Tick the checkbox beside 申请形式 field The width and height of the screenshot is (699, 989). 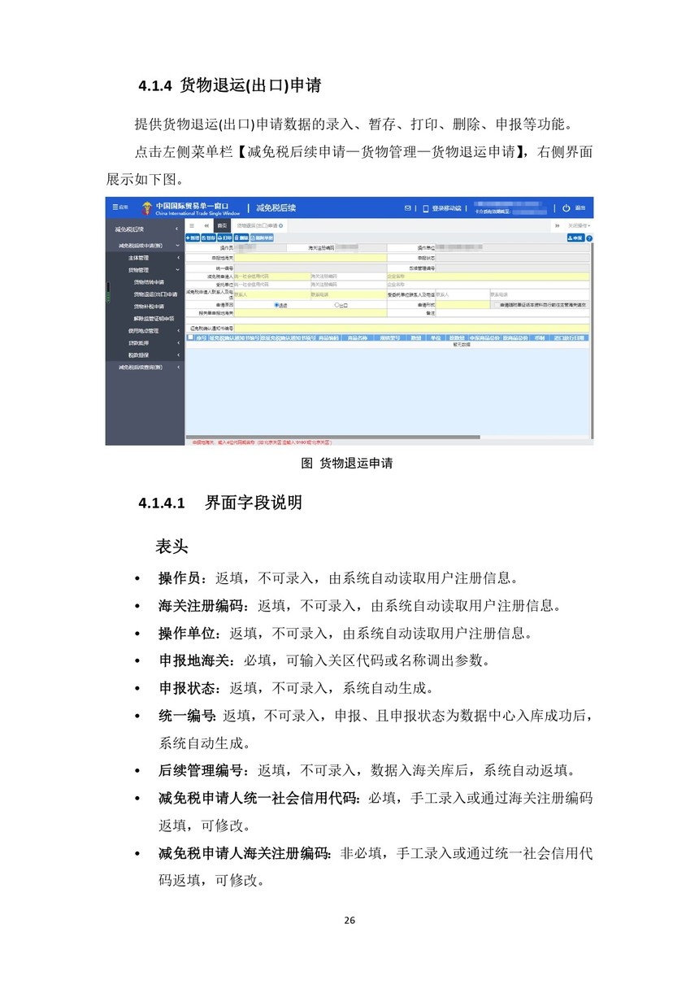point(497,304)
